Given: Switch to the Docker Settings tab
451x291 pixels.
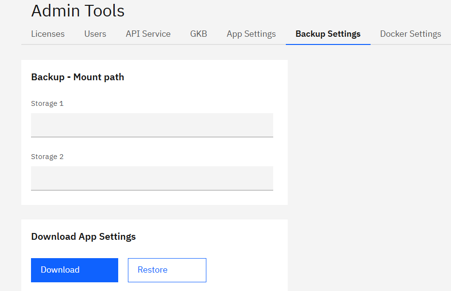Looking at the screenshot, I should click(x=410, y=34).
